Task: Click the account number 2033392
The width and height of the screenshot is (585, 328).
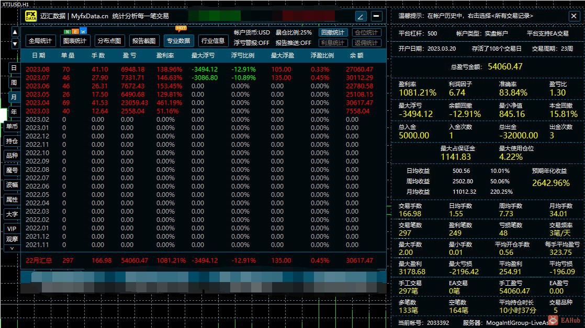Action: coord(438,323)
